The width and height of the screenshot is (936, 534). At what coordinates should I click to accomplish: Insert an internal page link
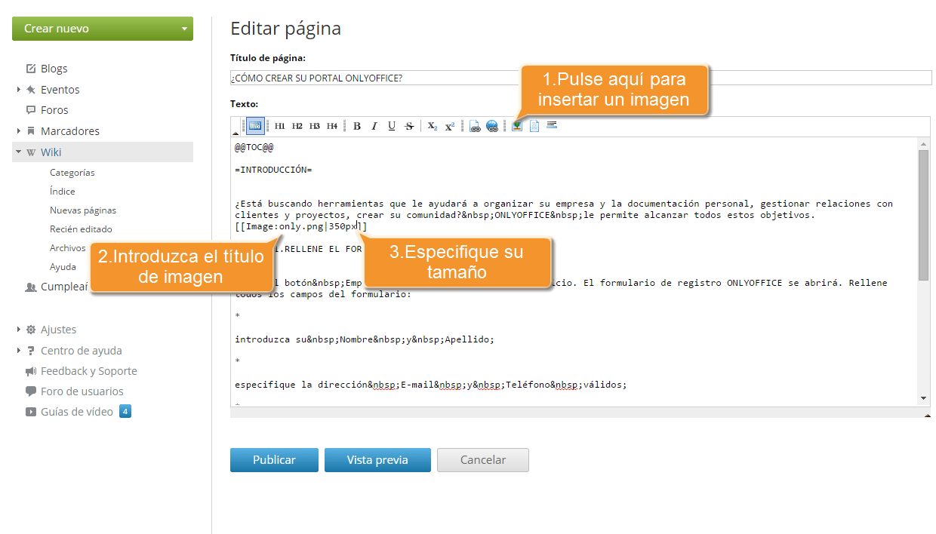pyautogui.click(x=475, y=127)
